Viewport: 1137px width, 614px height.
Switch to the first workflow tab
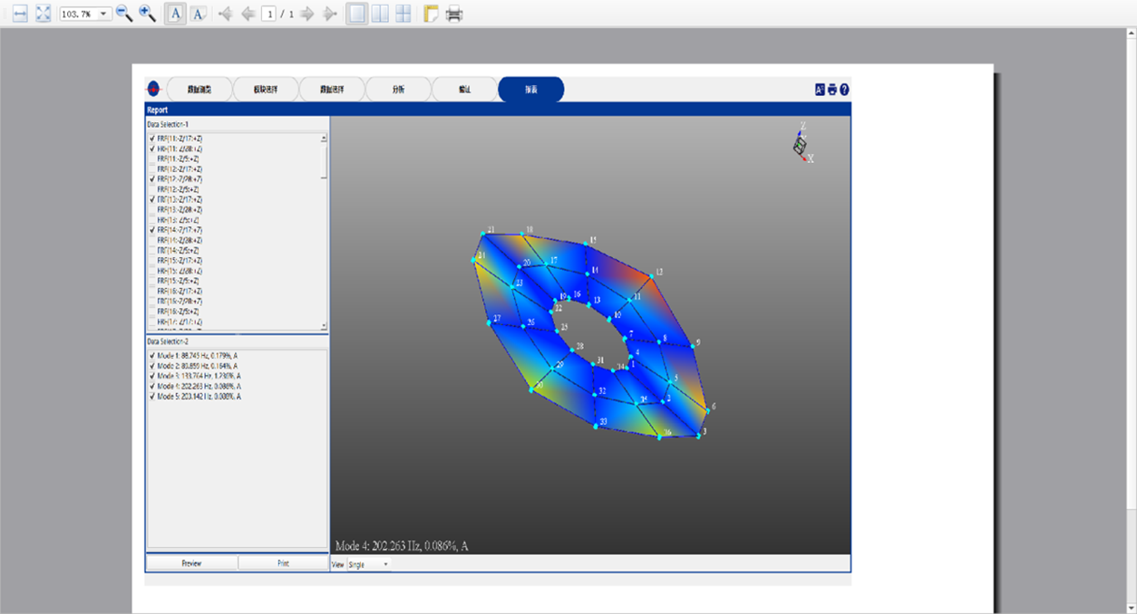(x=199, y=90)
